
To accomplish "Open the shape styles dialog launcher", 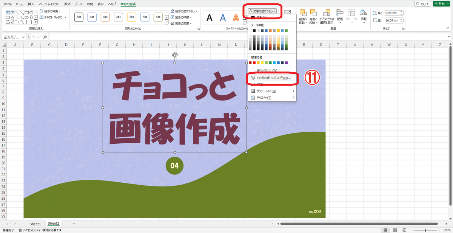I will [199, 29].
